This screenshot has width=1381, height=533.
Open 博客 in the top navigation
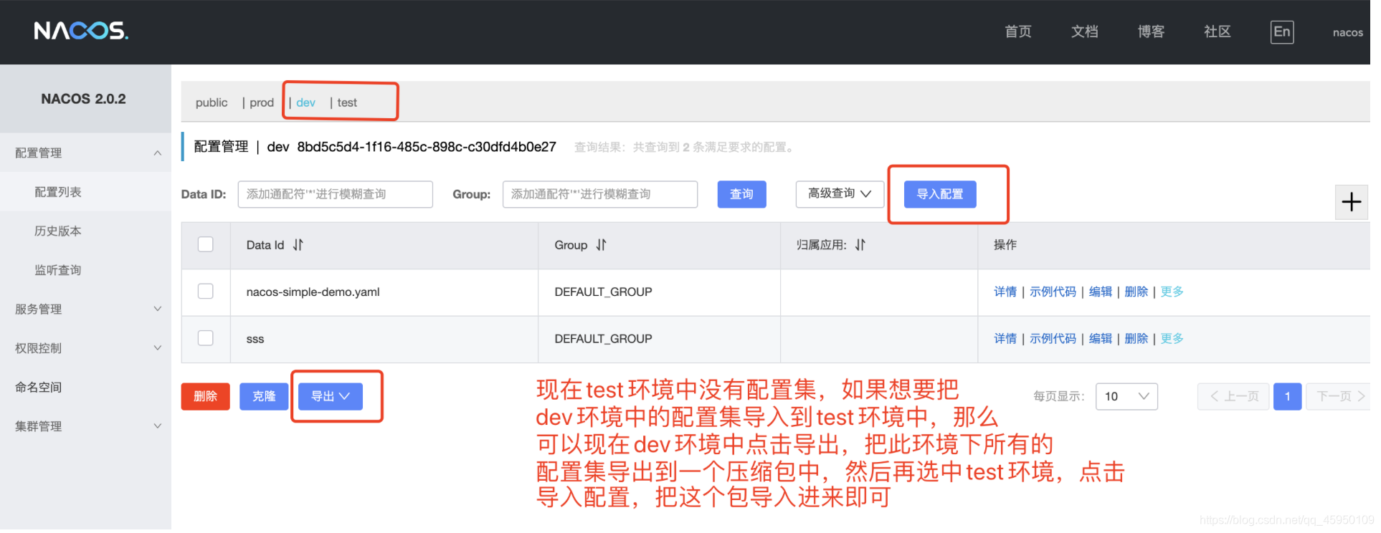[x=1151, y=32]
